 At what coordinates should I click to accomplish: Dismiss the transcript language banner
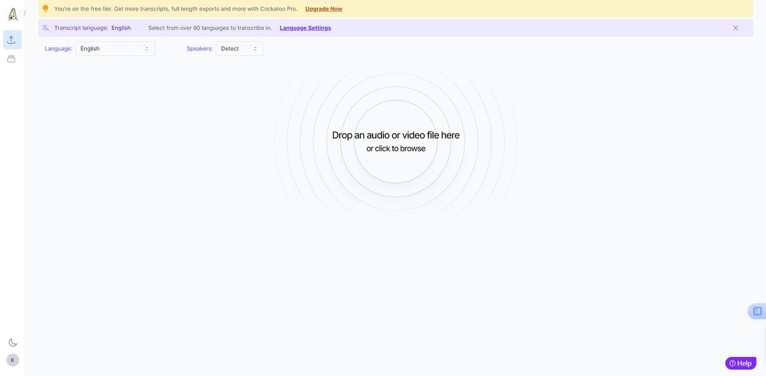click(x=735, y=28)
